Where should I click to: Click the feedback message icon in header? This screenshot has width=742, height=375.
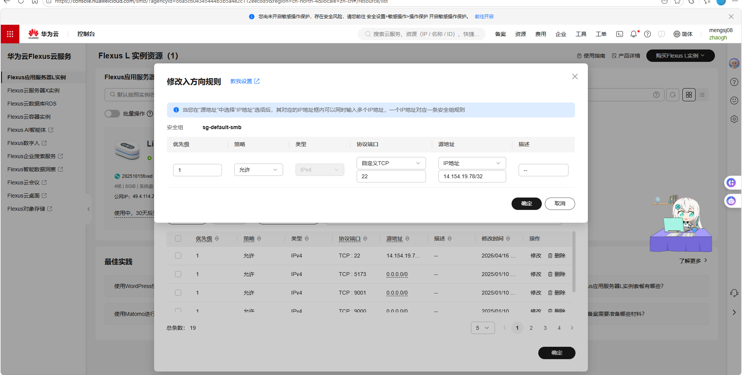(x=661, y=34)
